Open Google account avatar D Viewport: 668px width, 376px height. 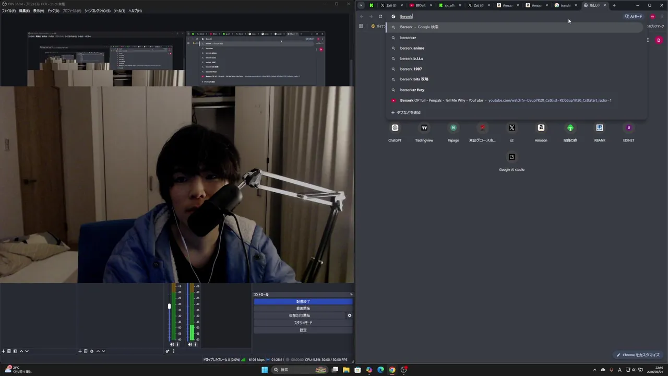click(659, 40)
